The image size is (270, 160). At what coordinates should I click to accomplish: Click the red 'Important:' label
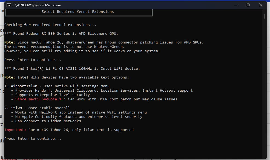point(15,130)
